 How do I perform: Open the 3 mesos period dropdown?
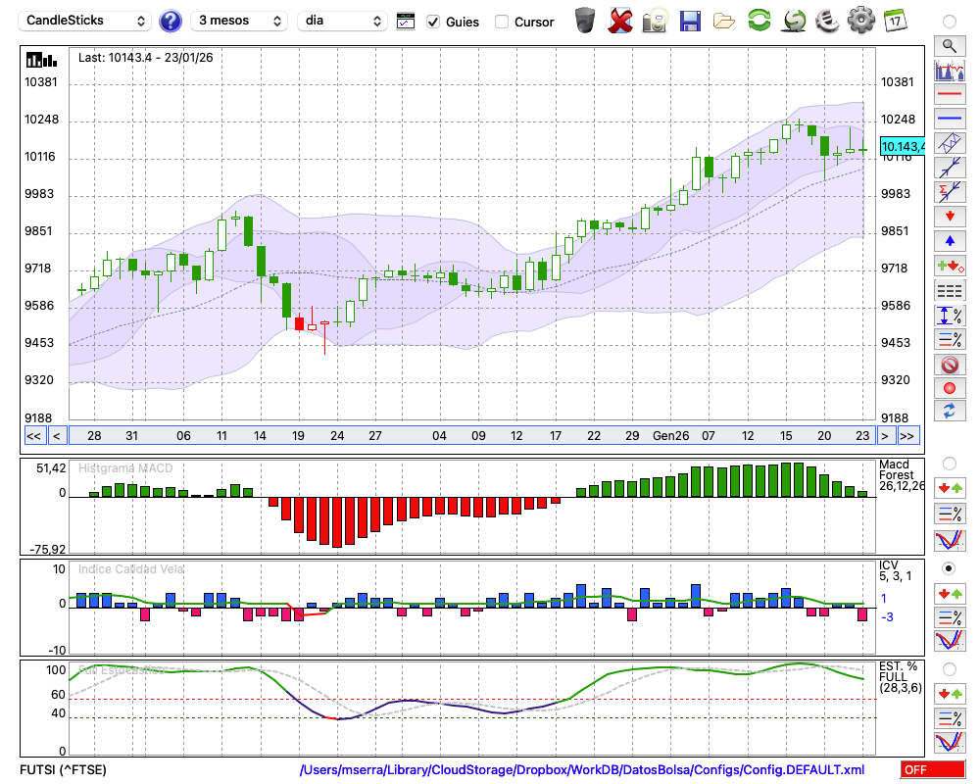239,21
